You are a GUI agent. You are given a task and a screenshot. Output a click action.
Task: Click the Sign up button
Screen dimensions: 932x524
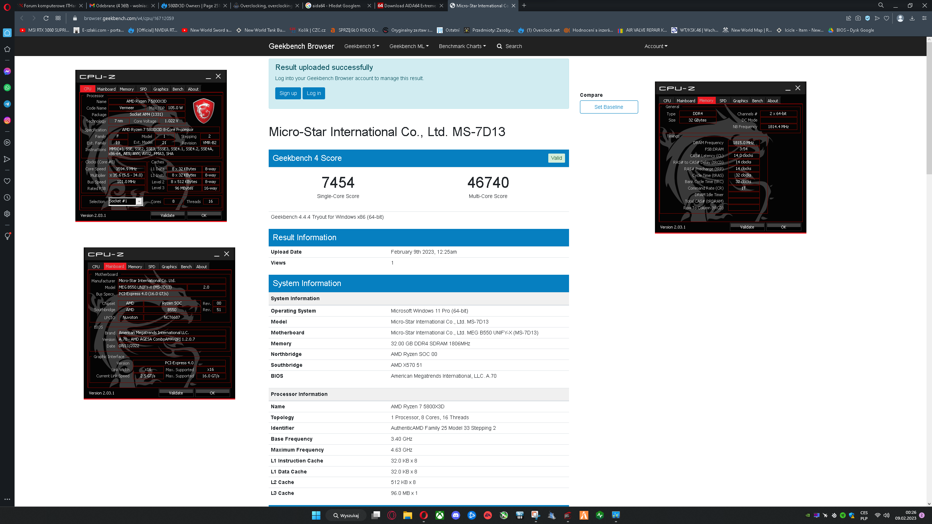pos(288,93)
